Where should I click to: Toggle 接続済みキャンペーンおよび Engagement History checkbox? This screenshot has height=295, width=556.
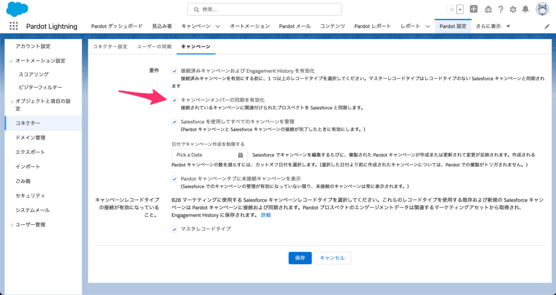[174, 71]
